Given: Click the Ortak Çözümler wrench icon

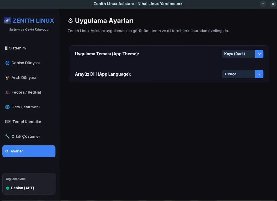Looking at the screenshot, I should click(x=7, y=137).
